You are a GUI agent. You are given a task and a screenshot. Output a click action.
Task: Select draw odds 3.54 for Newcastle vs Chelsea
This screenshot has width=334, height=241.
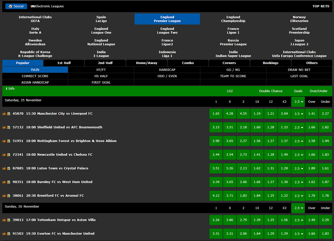[230, 155]
